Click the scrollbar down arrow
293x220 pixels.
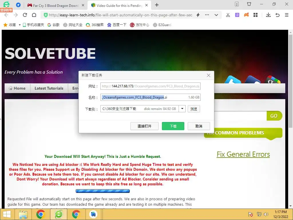point(290,206)
